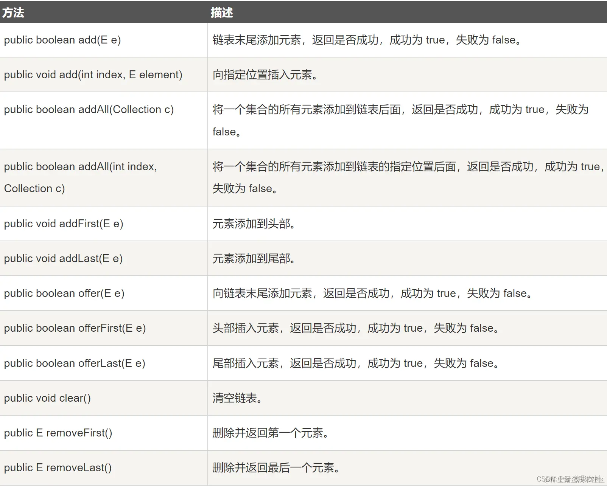
Task: Click description '删除并返回最后一个元素。'
Action: [276, 467]
